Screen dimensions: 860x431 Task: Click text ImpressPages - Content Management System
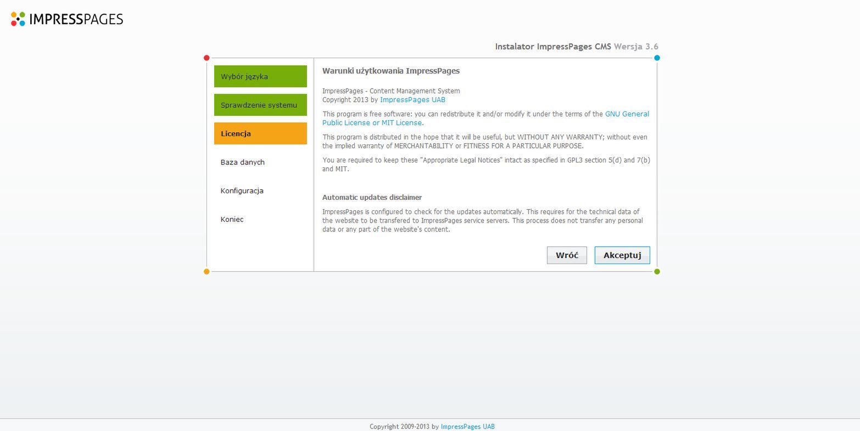pyautogui.click(x=391, y=91)
